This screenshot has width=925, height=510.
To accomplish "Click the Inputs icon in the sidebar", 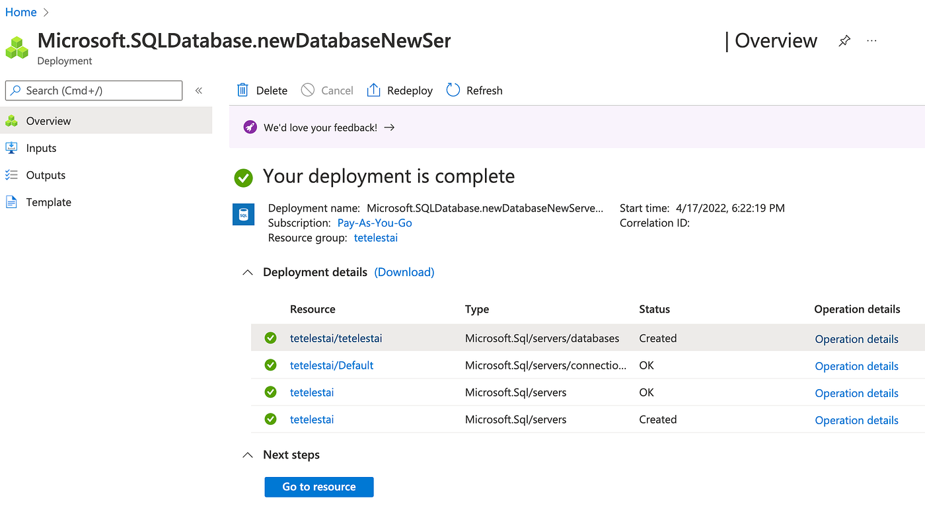I will pos(12,147).
